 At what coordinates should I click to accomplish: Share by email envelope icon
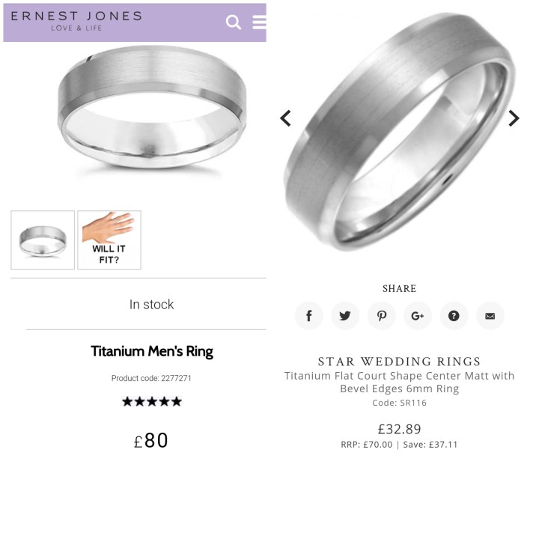[490, 316]
